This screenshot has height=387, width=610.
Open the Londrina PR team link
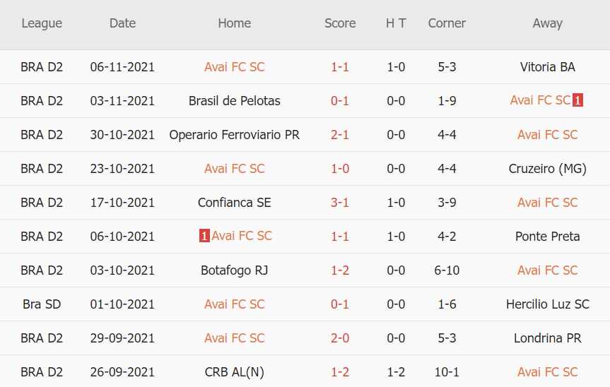click(x=547, y=338)
